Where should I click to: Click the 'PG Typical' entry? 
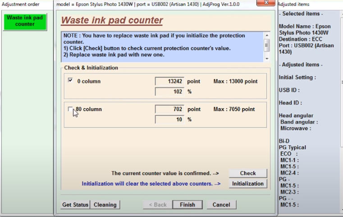point(293,148)
